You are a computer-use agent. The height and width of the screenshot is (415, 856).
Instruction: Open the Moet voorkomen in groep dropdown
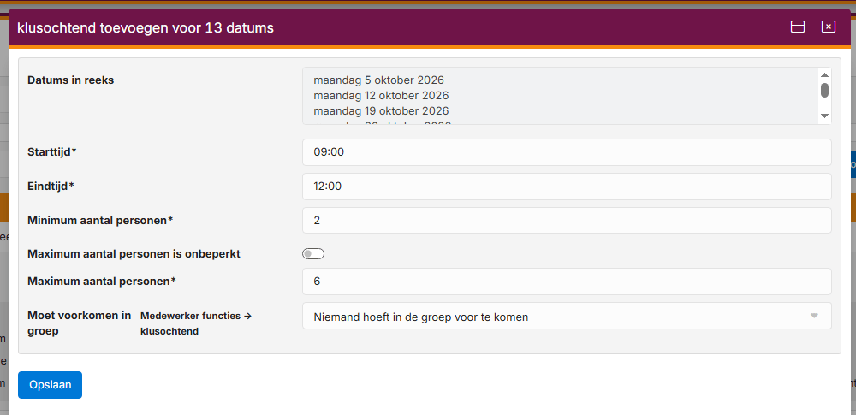567,316
